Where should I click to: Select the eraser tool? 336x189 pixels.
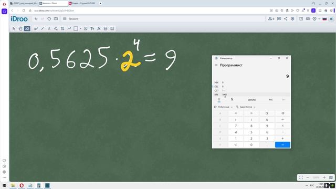[x=27, y=28]
